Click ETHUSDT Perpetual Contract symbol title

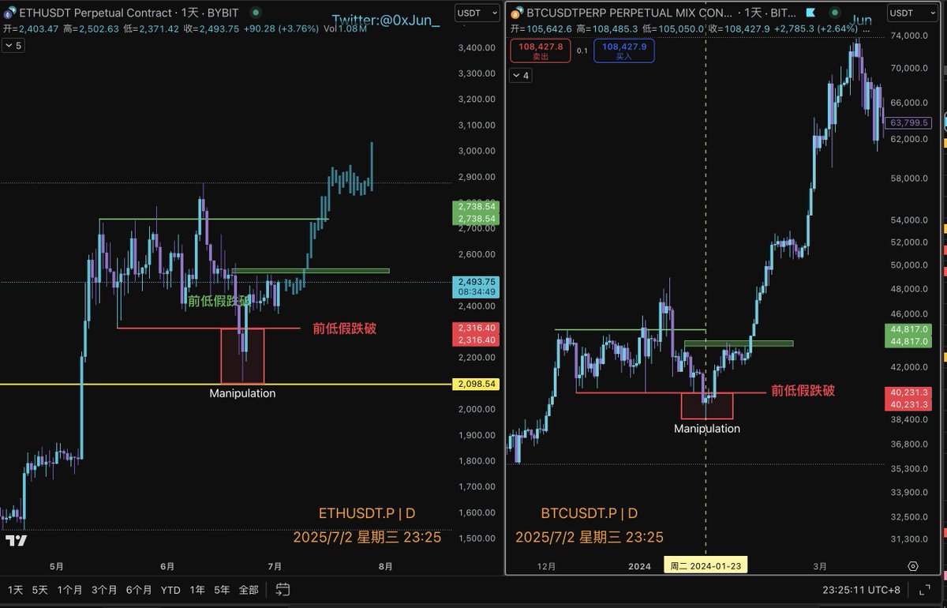pyautogui.click(x=95, y=13)
